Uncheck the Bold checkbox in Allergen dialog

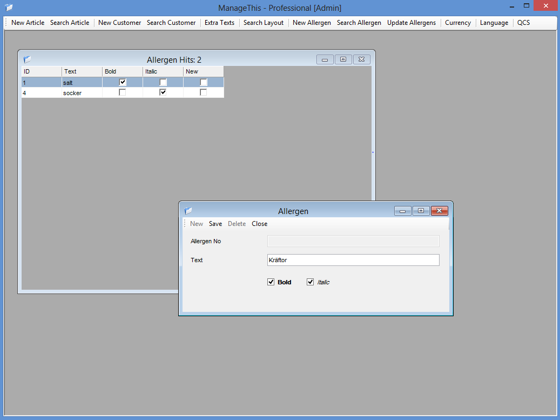pyautogui.click(x=271, y=282)
